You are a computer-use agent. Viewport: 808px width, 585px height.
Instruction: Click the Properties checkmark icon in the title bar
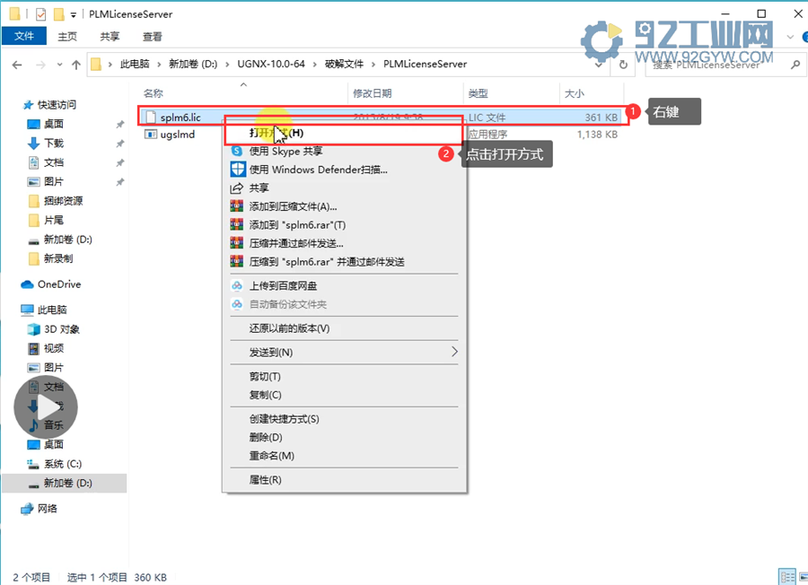click(x=40, y=14)
